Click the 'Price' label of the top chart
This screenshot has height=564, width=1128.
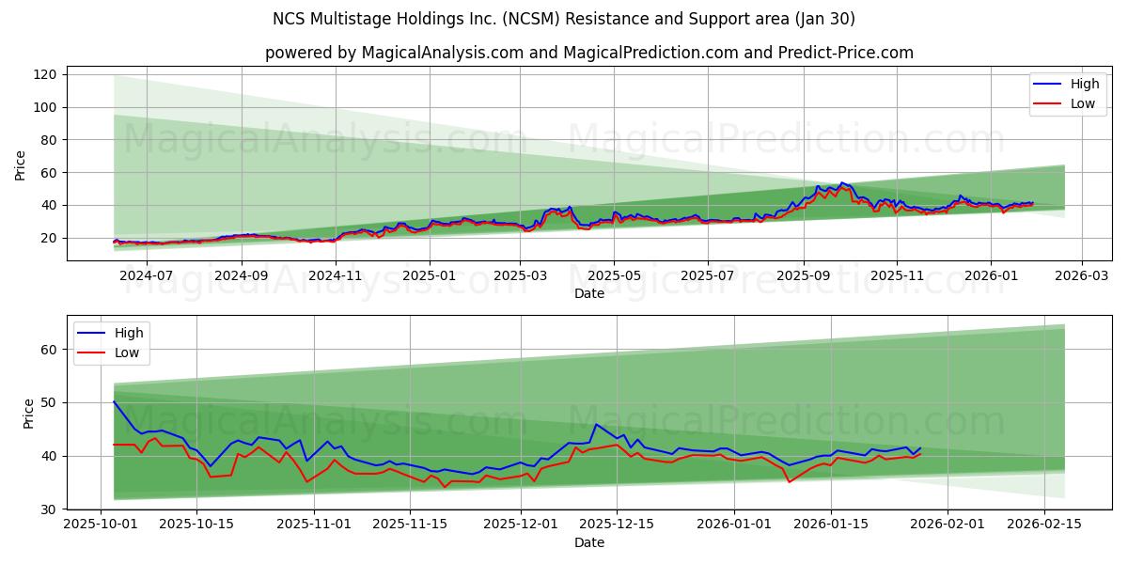pyautogui.click(x=21, y=164)
